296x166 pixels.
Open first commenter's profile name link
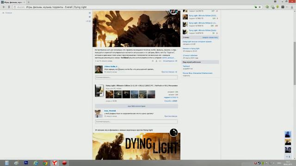click(x=111, y=66)
